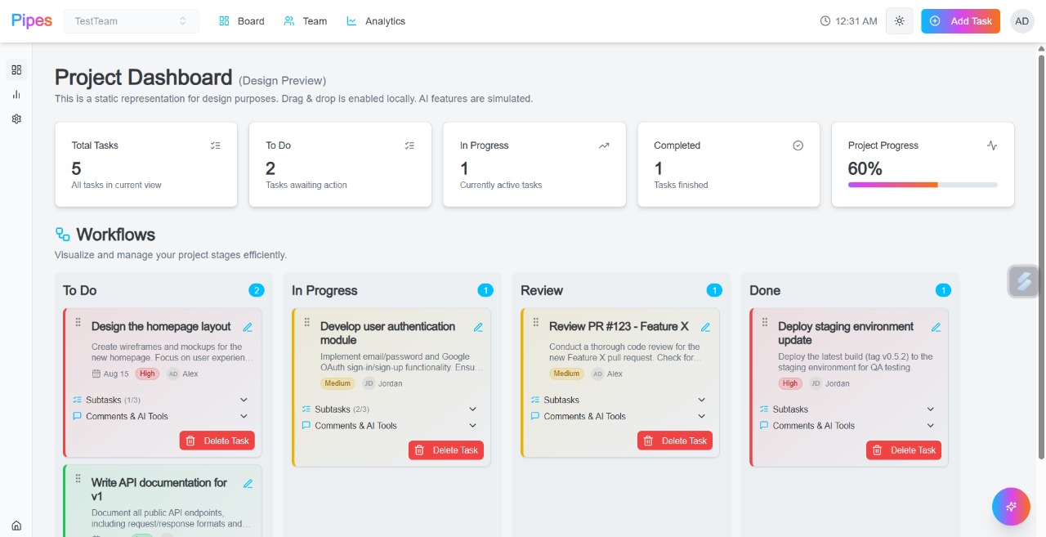Open the Team view icon

[289, 20]
